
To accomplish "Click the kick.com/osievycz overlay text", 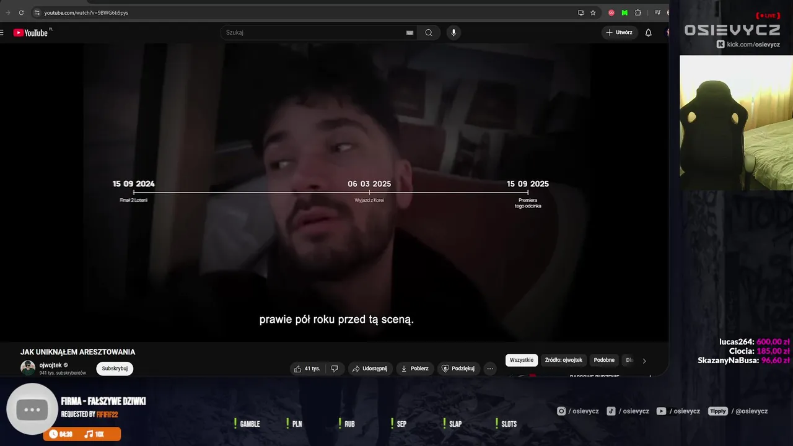I will coord(753,44).
